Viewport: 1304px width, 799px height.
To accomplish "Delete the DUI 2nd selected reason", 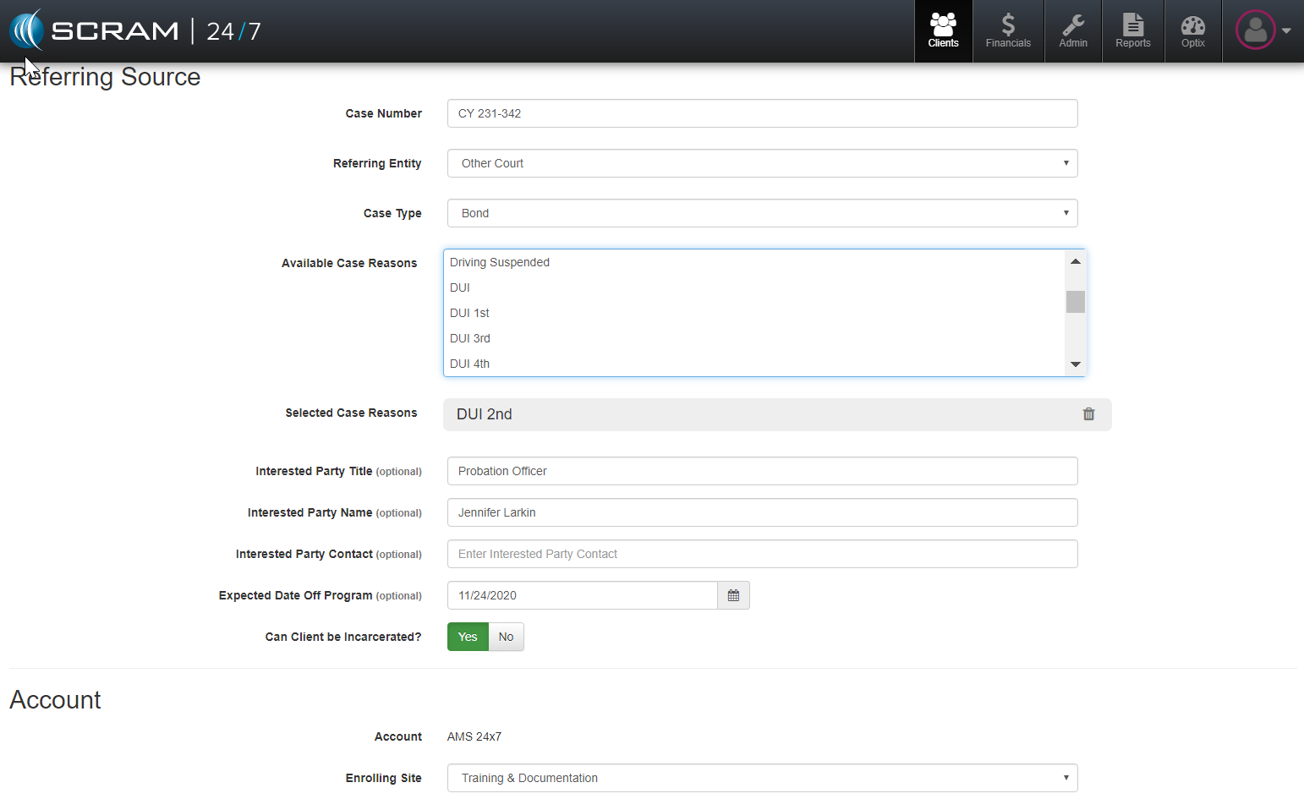I will click(1088, 414).
